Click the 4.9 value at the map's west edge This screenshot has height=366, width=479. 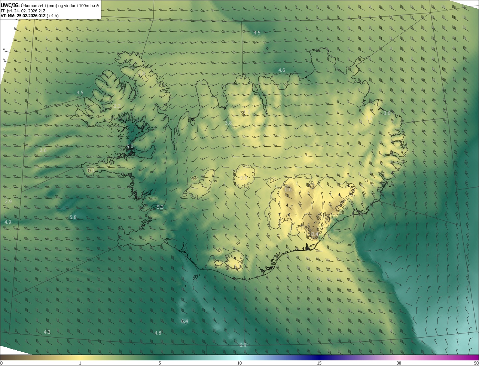[x=7, y=222]
